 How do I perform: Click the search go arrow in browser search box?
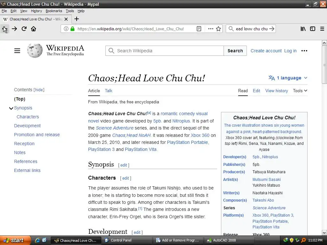271,29
